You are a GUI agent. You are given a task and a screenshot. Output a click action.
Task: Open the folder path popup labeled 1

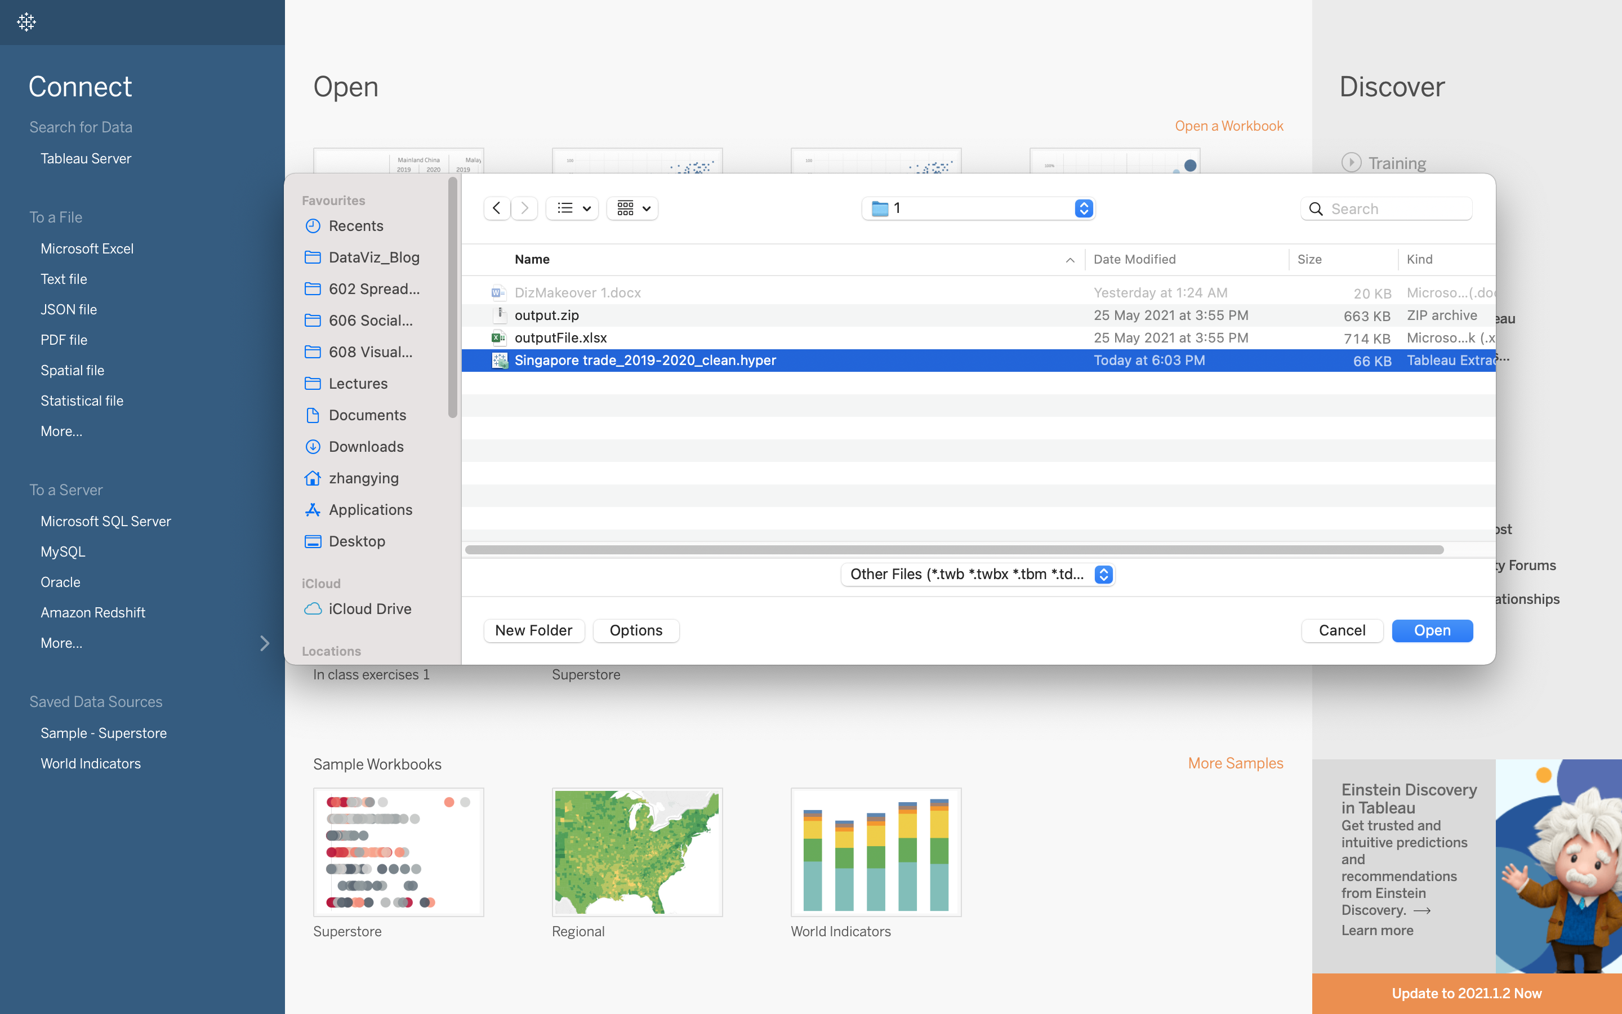pos(978,208)
